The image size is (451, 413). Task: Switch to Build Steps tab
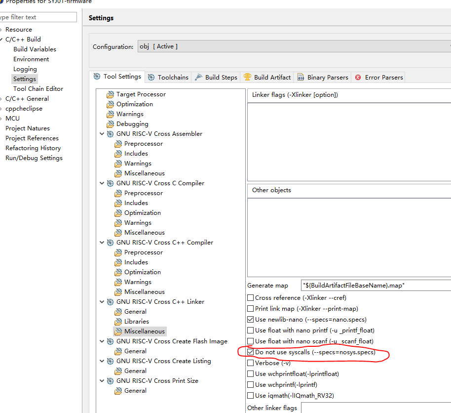pyautogui.click(x=216, y=77)
